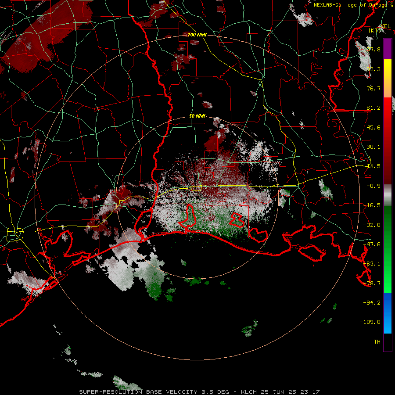Select the -0.9 legend value

click(373, 186)
